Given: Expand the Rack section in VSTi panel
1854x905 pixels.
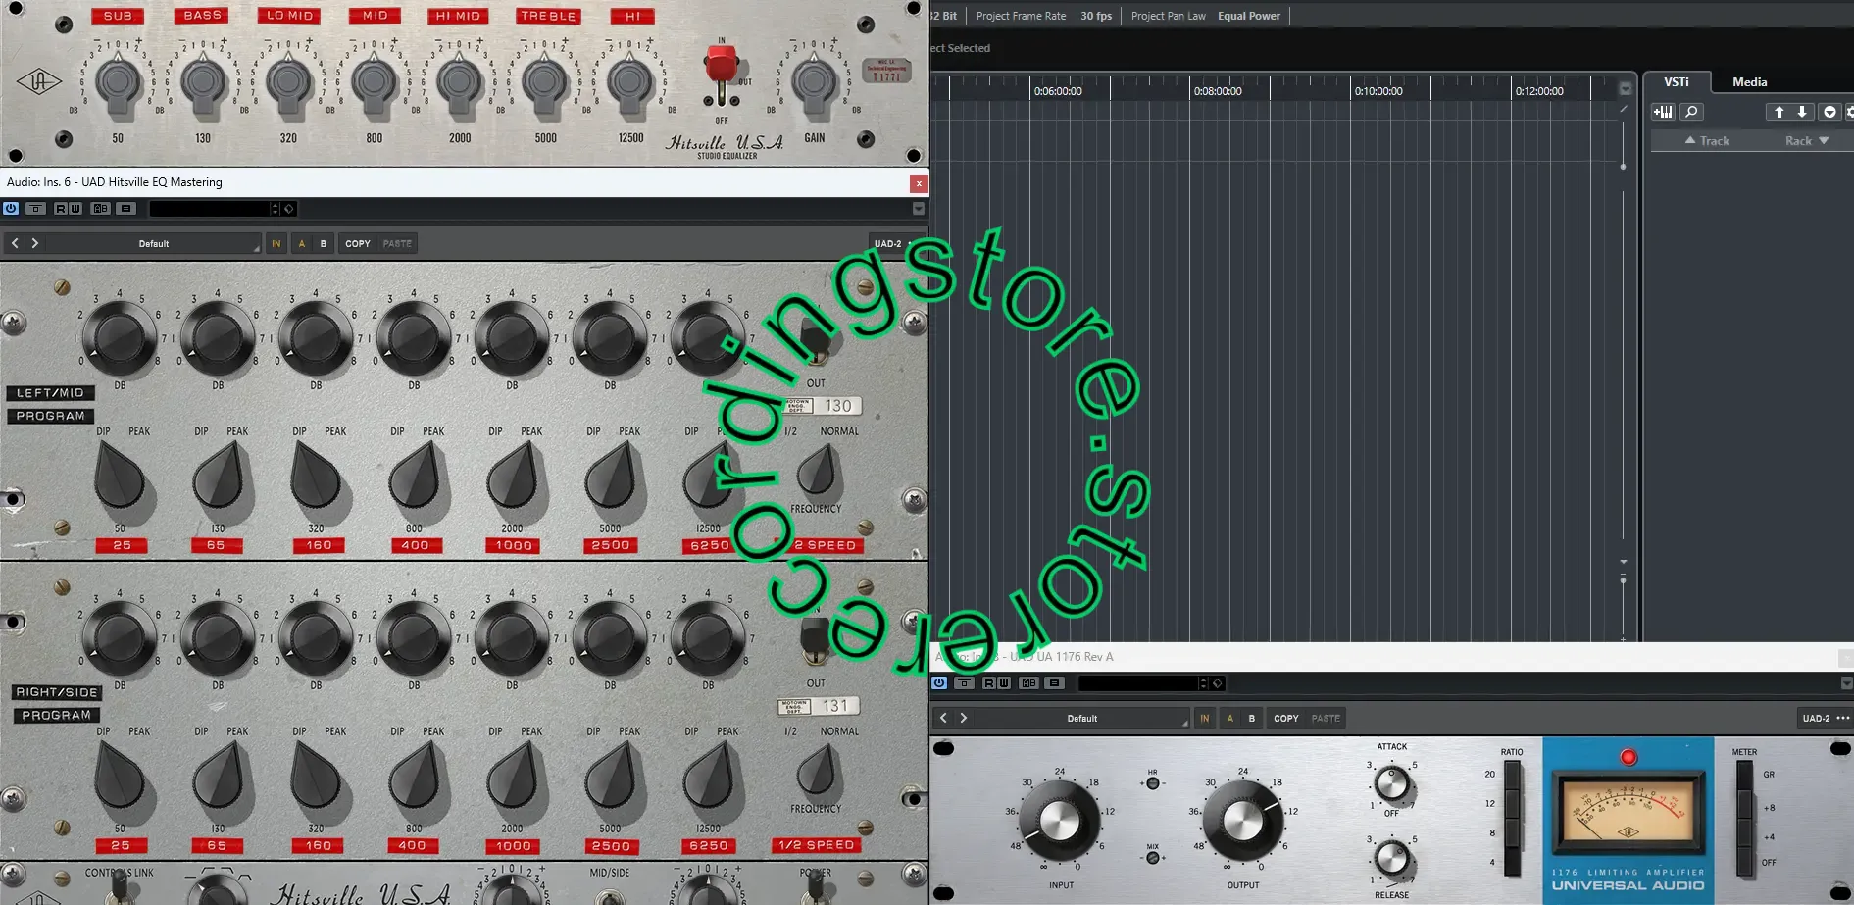Looking at the screenshot, I should (x=1807, y=141).
